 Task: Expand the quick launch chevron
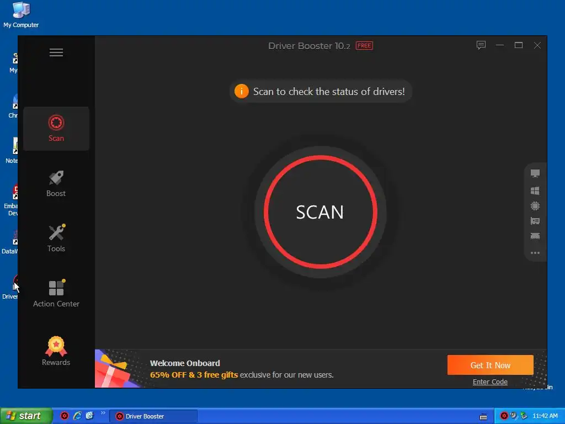(103, 413)
